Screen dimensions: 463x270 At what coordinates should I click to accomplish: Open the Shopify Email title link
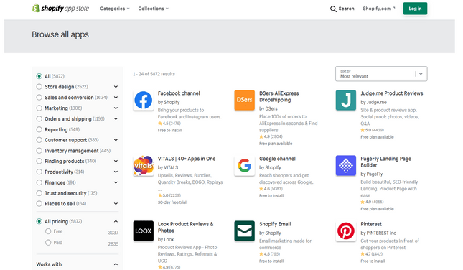275,224
